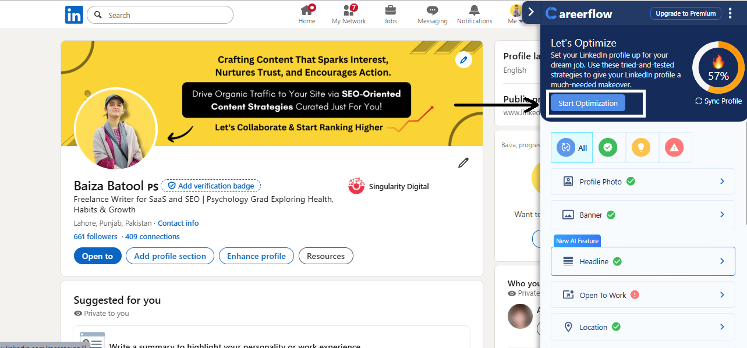This screenshot has width=747, height=348.
Task: Open the Me profile menu
Action: click(x=515, y=15)
